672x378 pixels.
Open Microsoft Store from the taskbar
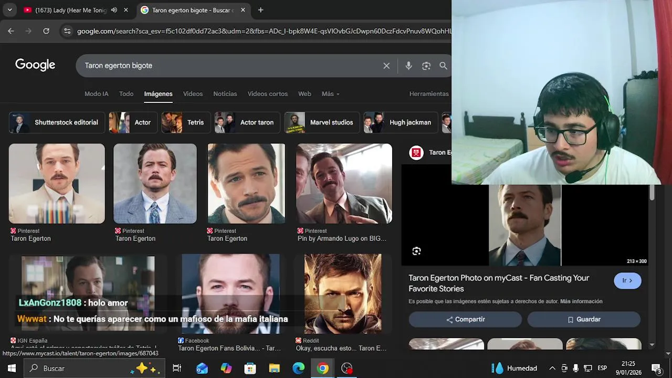click(x=250, y=368)
